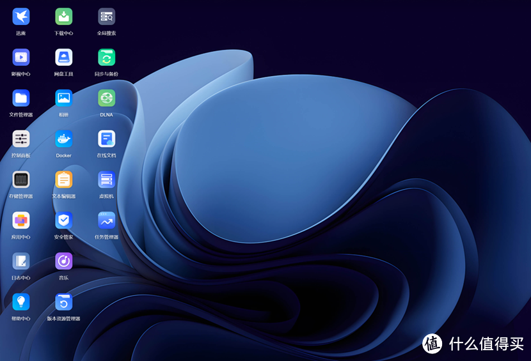Launch the 音乐 music app

coord(64,261)
